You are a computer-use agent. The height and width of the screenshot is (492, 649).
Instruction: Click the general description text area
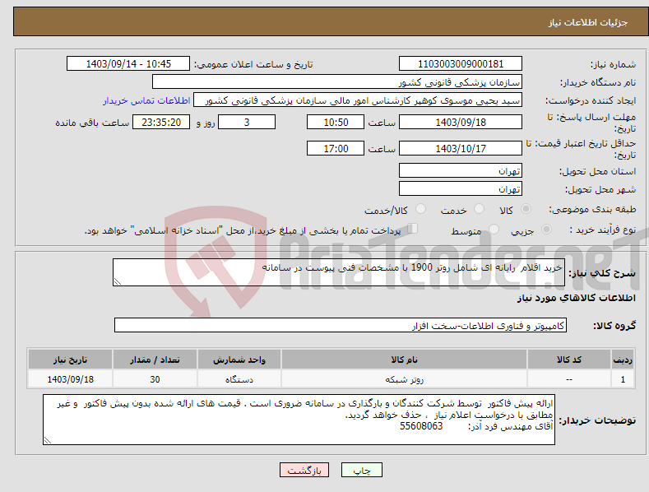click(339, 272)
